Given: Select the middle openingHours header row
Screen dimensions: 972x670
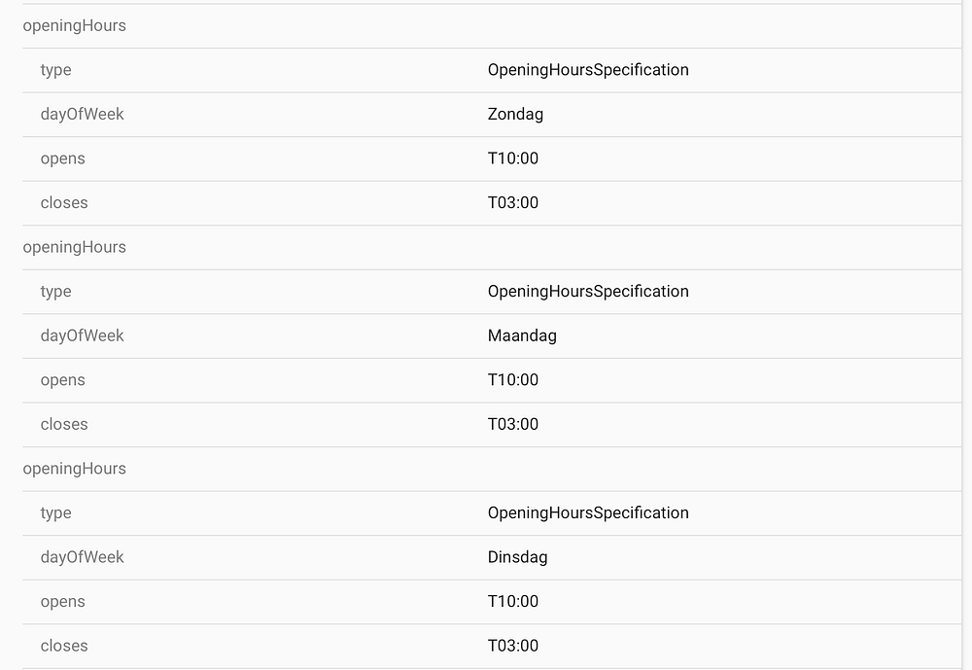Looking at the screenshot, I should pyautogui.click(x=75, y=247).
